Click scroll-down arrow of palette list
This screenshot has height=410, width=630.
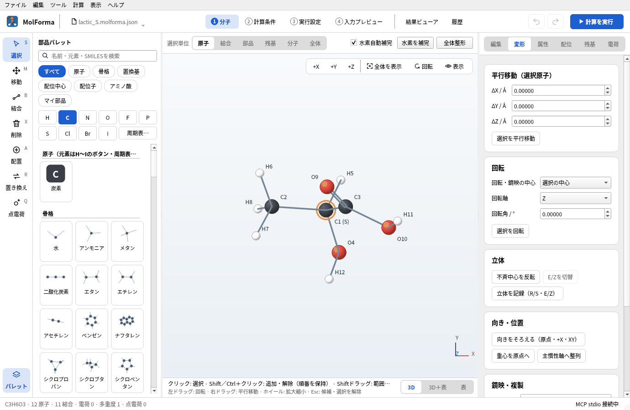154,390
